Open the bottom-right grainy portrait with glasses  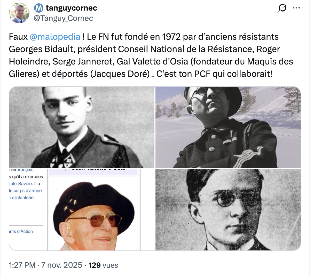(228, 210)
